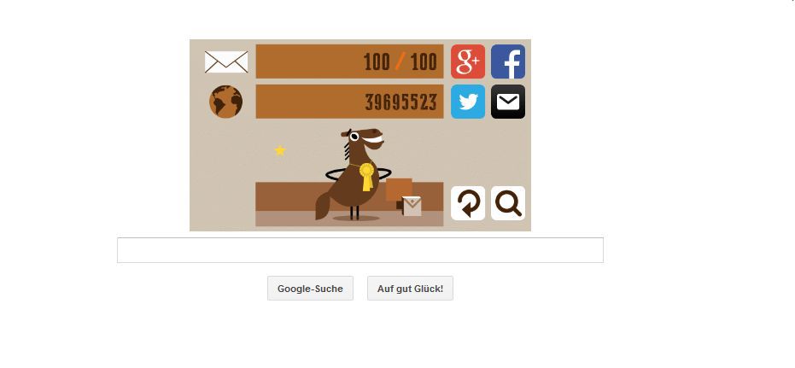The width and height of the screenshot is (795, 368).
Task: Tweet the score via the Twitter icon
Action: click(467, 102)
